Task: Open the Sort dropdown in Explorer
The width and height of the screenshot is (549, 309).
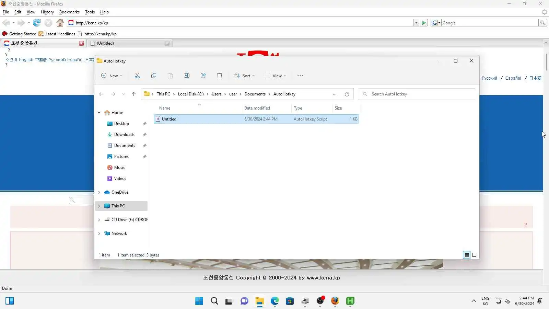Action: 245,76
